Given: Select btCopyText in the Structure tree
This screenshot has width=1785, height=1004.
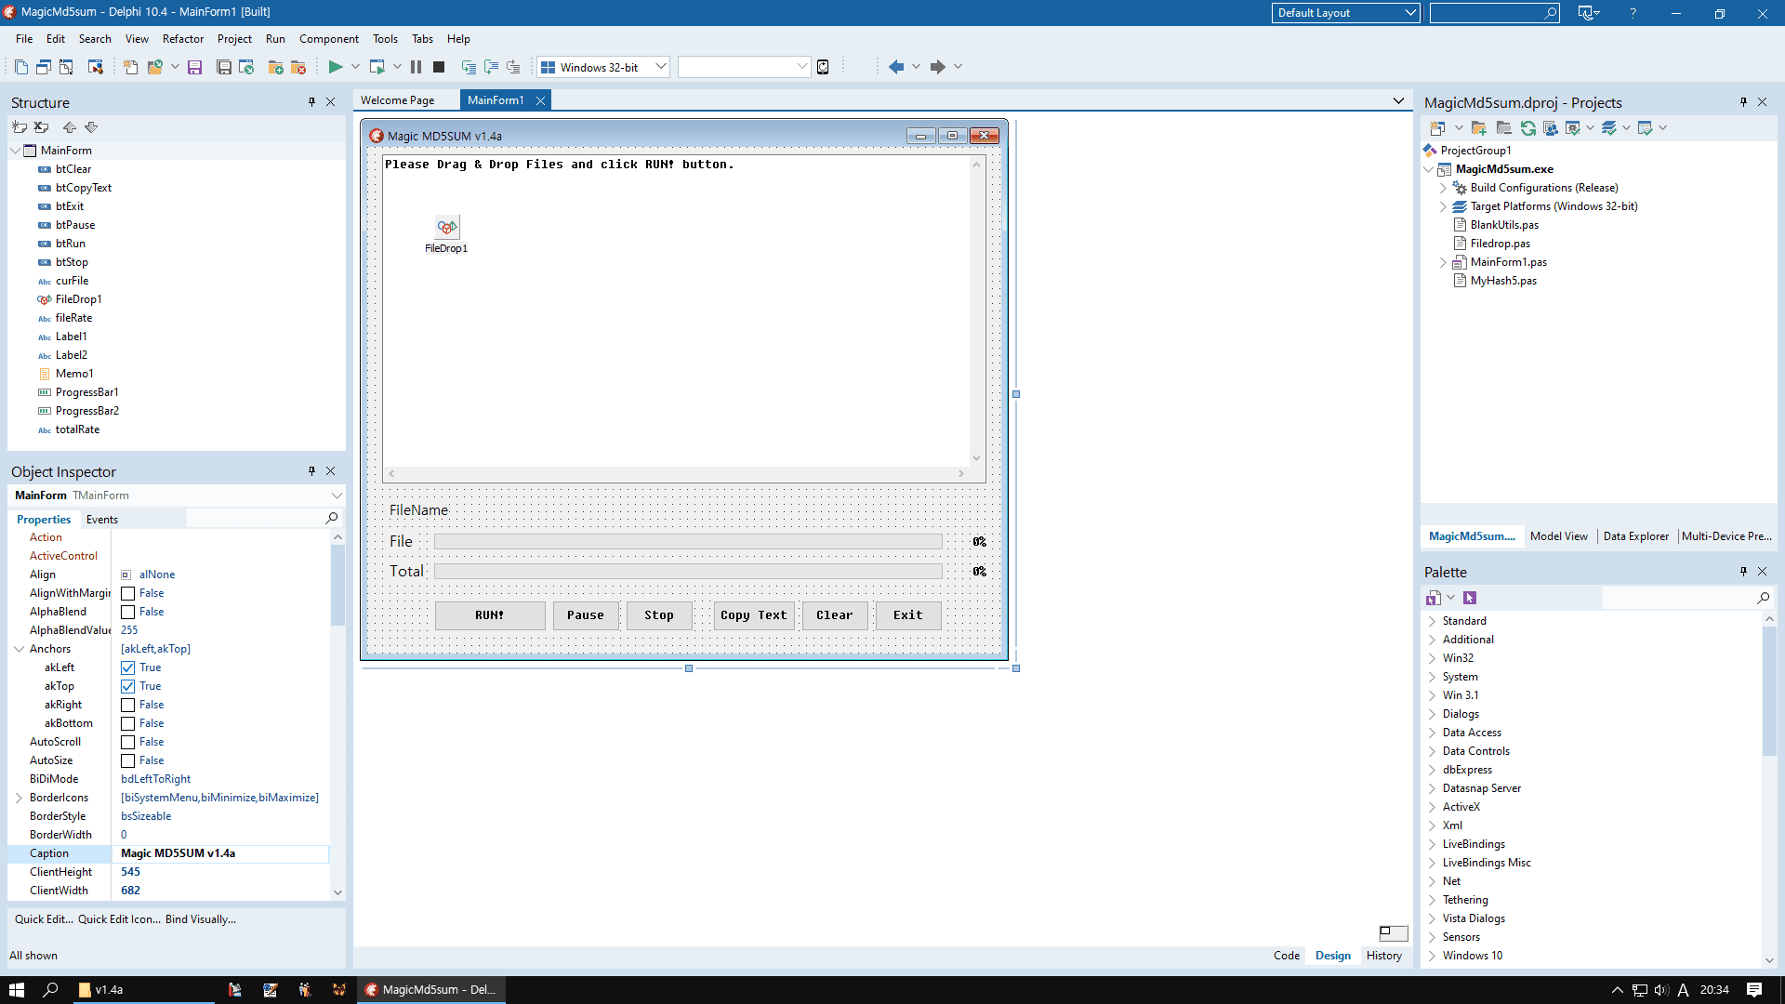Looking at the screenshot, I should [84, 188].
